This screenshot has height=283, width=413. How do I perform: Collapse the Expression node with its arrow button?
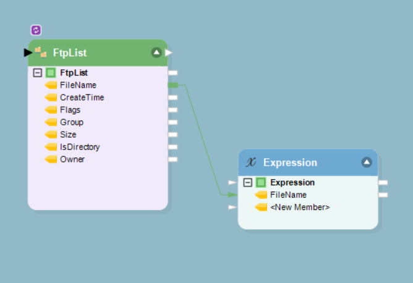(x=367, y=163)
